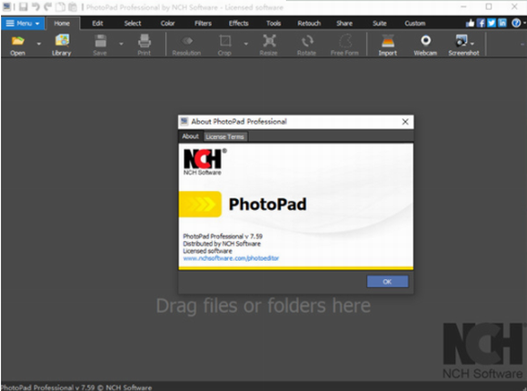Launch the Webcam capture tool
Screen dimensions: 527x391
pyautogui.click(x=425, y=45)
